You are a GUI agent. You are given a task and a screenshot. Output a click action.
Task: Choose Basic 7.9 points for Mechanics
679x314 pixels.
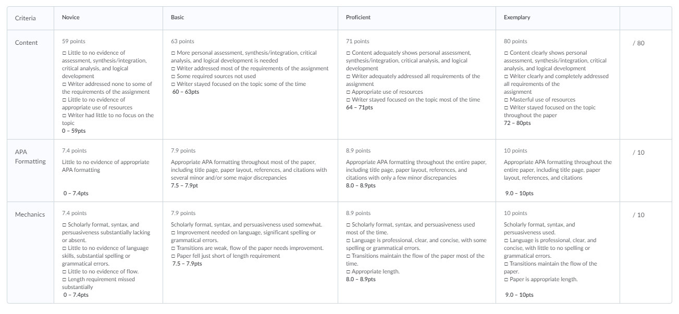coord(250,253)
